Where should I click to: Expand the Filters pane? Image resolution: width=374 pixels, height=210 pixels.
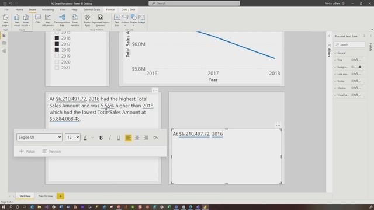click(329, 36)
